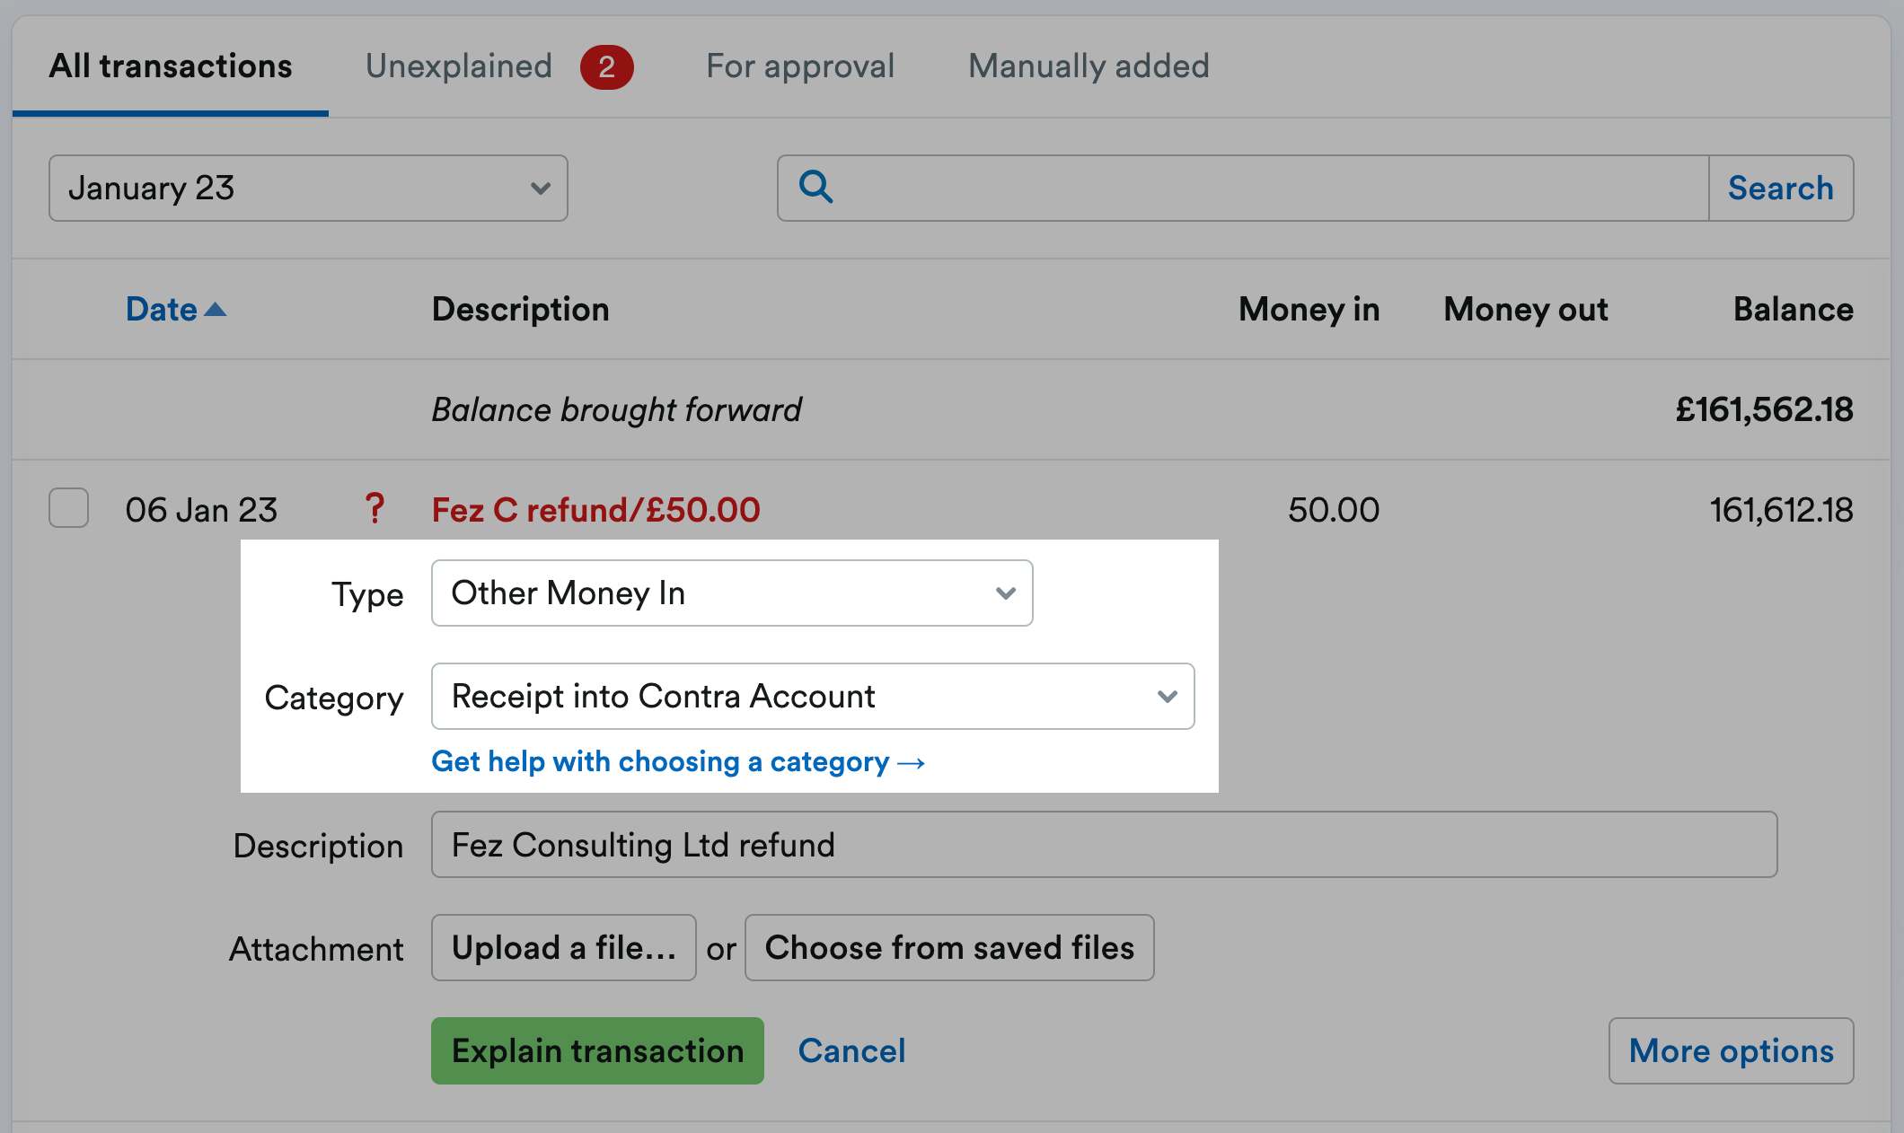Screen dimensions: 1904x1133
Task: Open Get help with choosing a category
Action: 678,761
